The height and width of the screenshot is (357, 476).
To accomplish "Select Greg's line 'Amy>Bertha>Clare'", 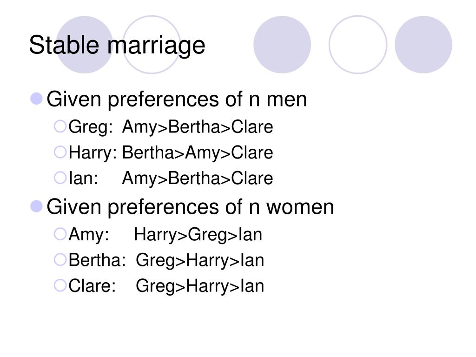I will [x=198, y=127].
